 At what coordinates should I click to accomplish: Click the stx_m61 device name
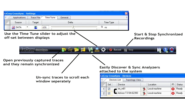tap(122, 89)
